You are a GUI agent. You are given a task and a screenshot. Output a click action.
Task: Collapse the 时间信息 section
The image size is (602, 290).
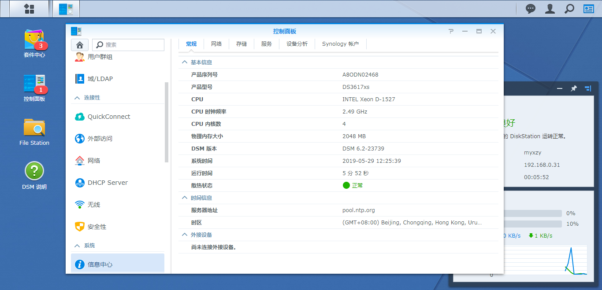(184, 198)
